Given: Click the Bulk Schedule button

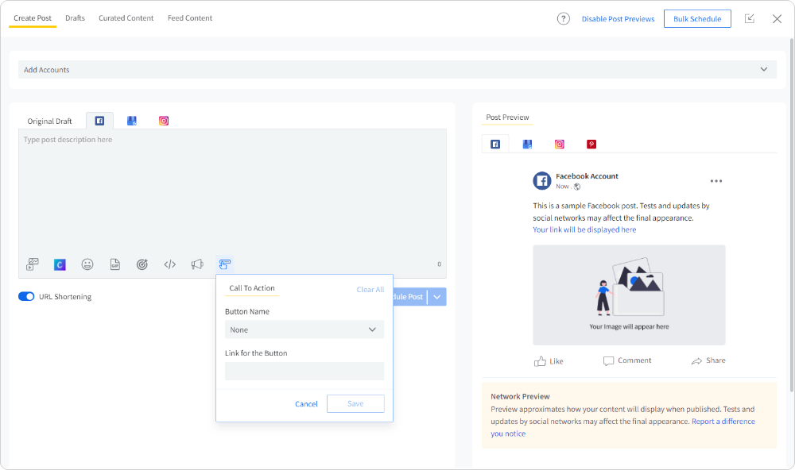Looking at the screenshot, I should [x=697, y=19].
